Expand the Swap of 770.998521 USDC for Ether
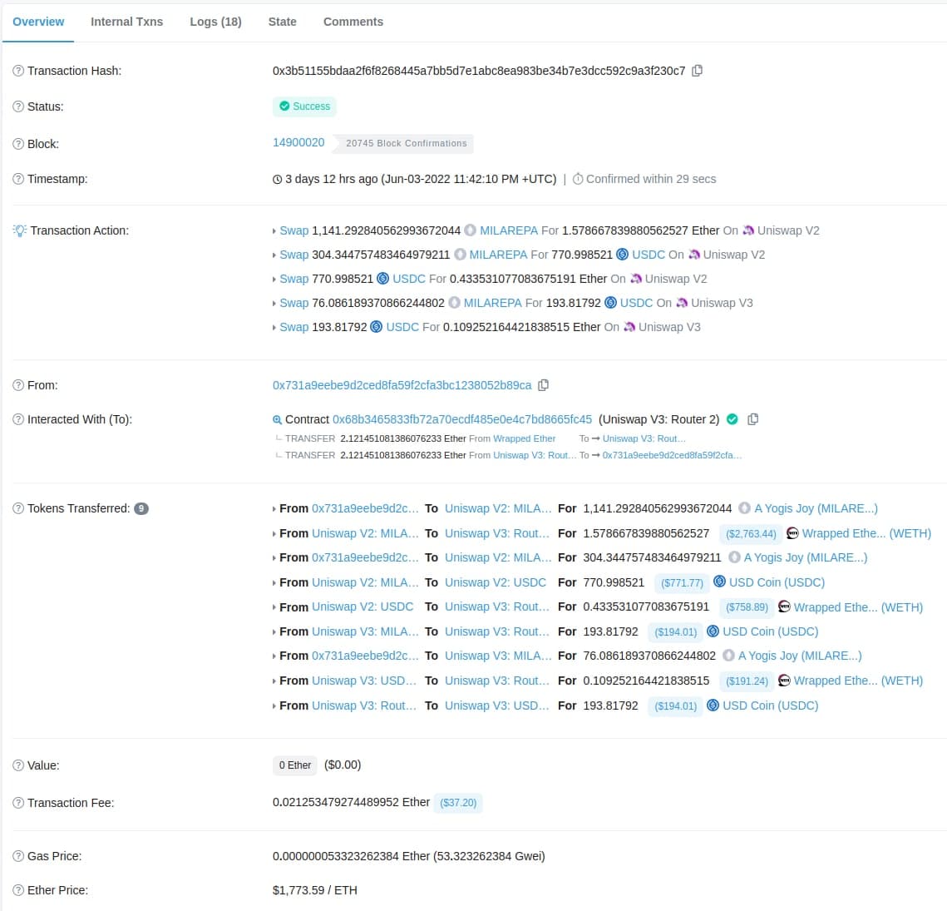 coord(274,280)
